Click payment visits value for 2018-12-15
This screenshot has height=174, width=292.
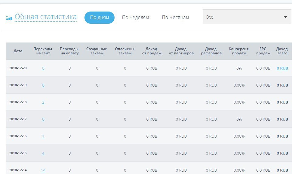70,153
